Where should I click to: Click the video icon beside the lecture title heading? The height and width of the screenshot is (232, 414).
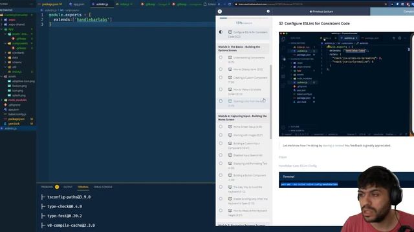point(281,23)
